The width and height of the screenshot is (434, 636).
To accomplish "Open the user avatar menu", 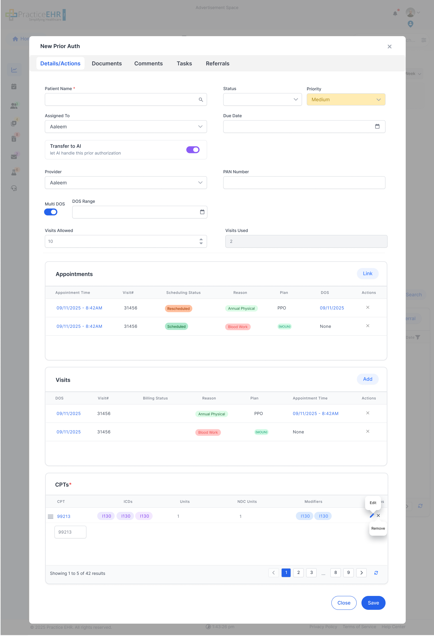I will [411, 13].
